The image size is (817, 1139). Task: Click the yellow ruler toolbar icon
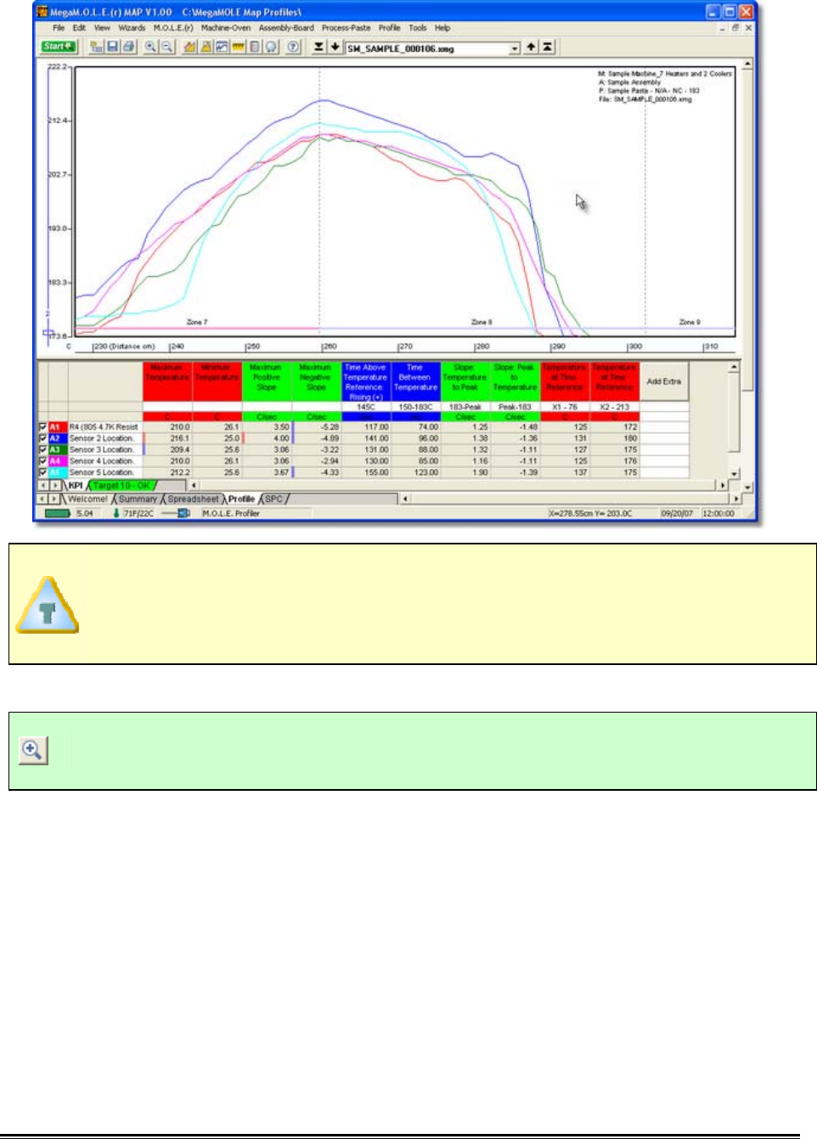coord(239,47)
